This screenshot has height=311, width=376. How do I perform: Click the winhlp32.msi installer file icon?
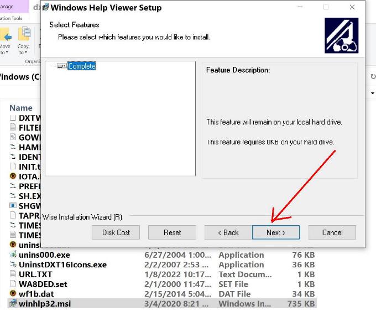coord(13,303)
